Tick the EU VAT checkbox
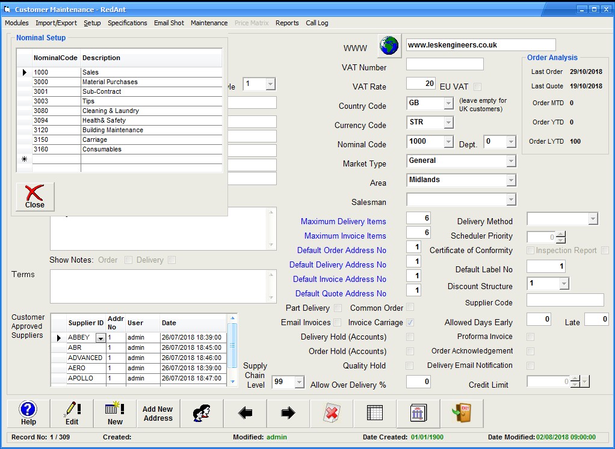The image size is (615, 449). [x=477, y=87]
